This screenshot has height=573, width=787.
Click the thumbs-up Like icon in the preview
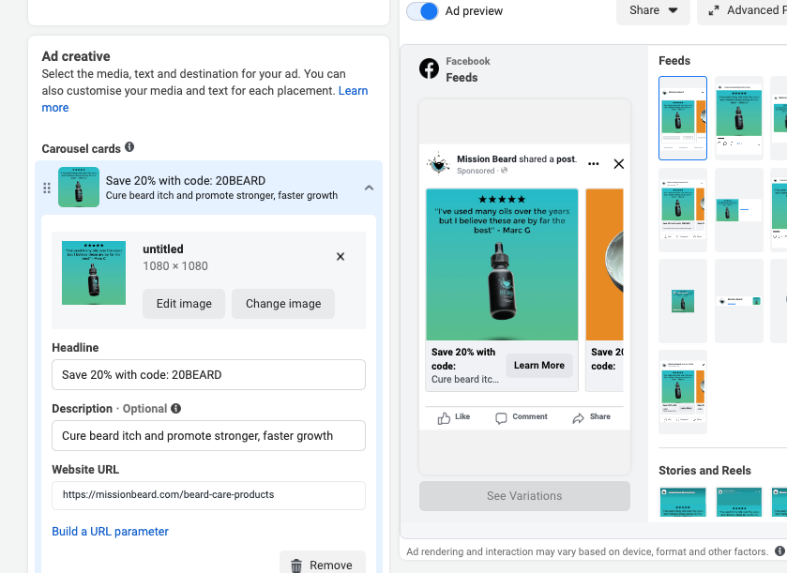(444, 418)
